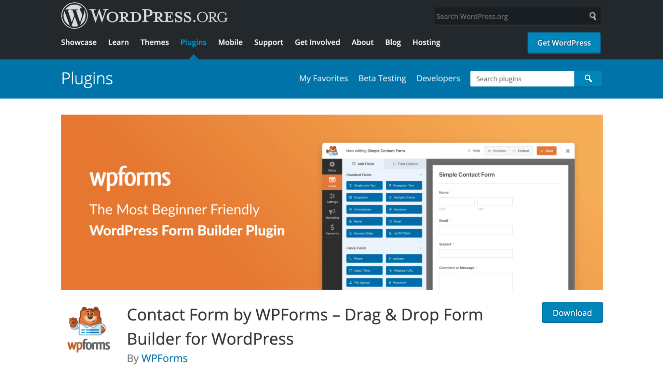This screenshot has width=663, height=384.
Task: Open the About navigation item
Action: point(363,42)
